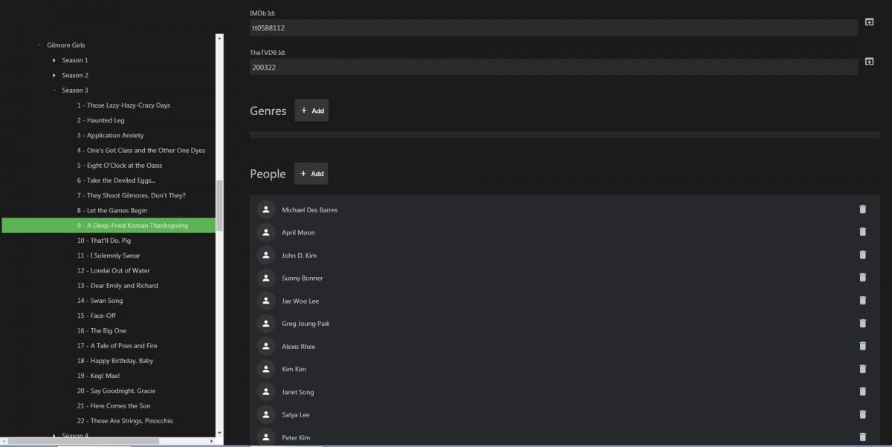The image size is (892, 447).
Task: Open TheTVDB Id external link icon
Action: pos(869,62)
